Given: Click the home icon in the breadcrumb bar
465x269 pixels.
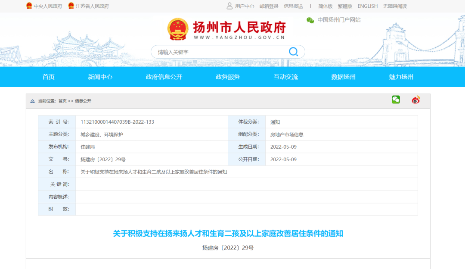Looking at the screenshot, I should pyautogui.click(x=32, y=100).
